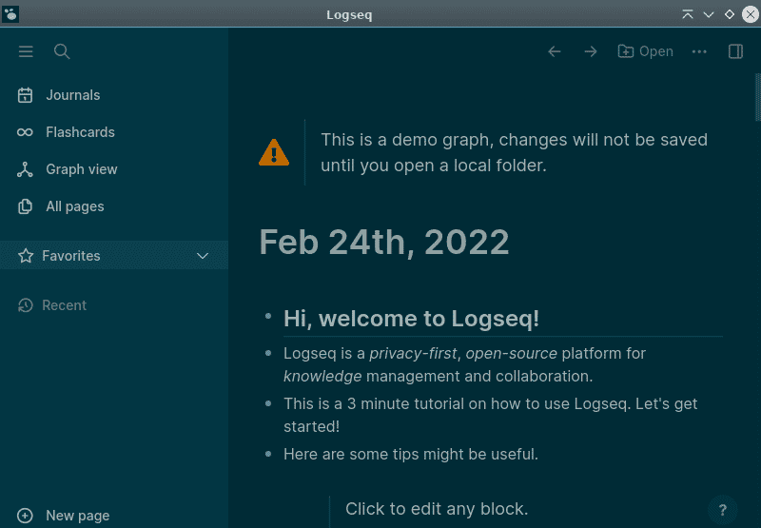Edit 'Here are some tips might be useful.'

tap(411, 454)
